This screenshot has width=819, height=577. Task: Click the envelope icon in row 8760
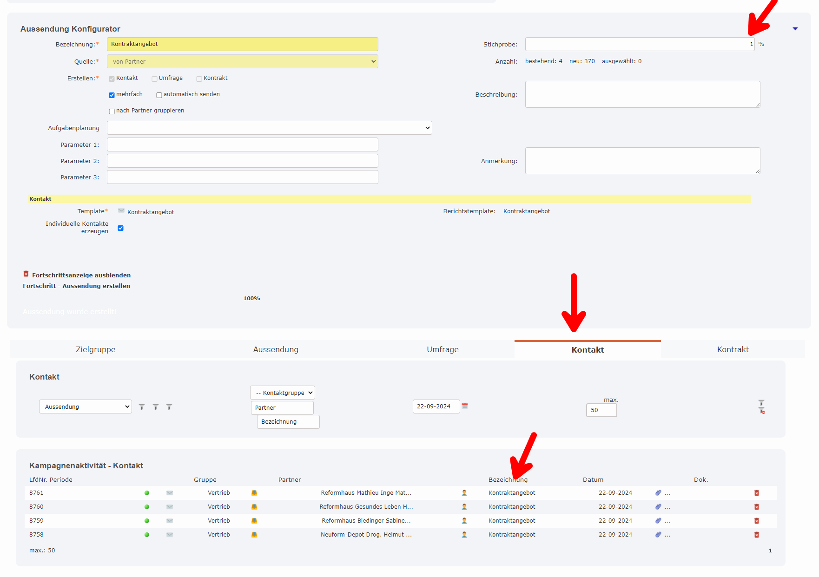coord(169,507)
